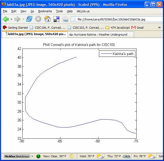Click the Friday partly sunny weather icon
The width and height of the screenshot is (164, 161).
pyautogui.click(x=152, y=156)
